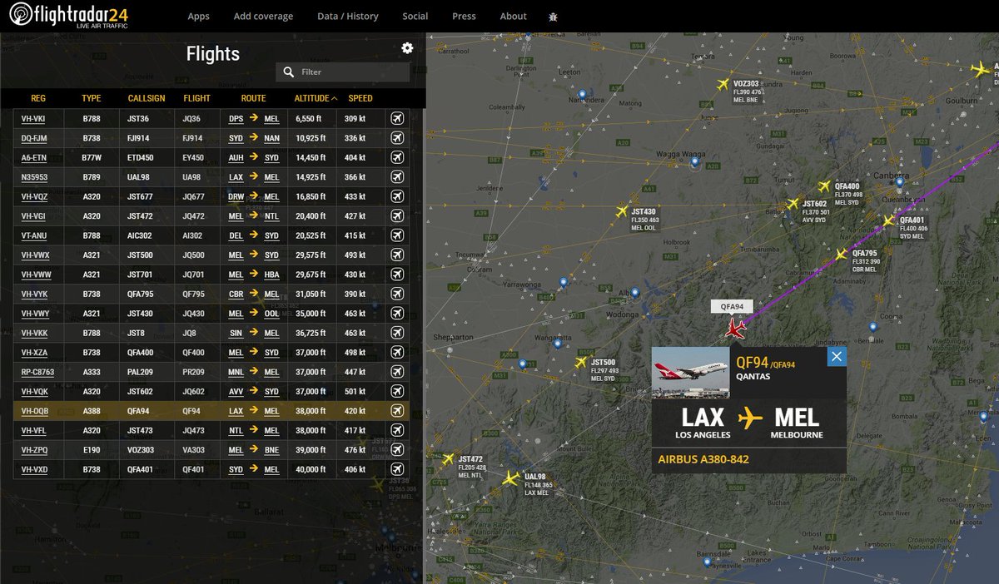Select the VOZ303 aircraft icon on the map
The height and width of the screenshot is (584, 999).
(x=724, y=82)
